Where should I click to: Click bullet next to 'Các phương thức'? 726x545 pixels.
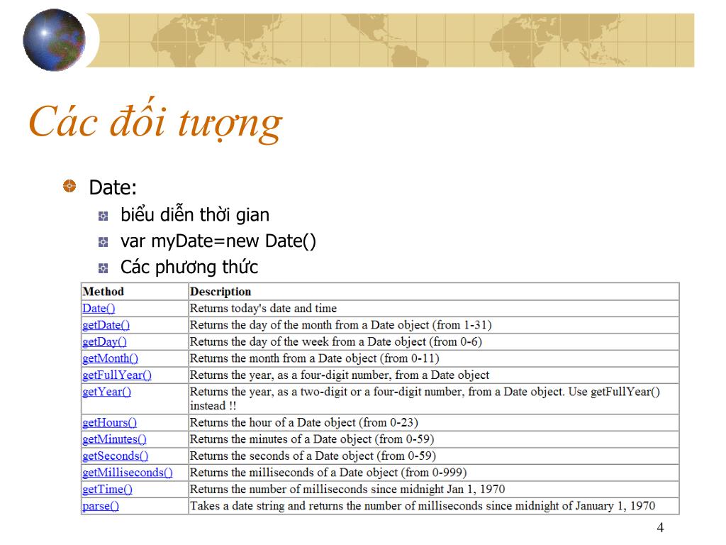104,268
